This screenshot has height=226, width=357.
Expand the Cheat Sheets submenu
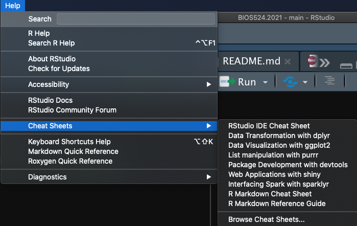[109, 126]
